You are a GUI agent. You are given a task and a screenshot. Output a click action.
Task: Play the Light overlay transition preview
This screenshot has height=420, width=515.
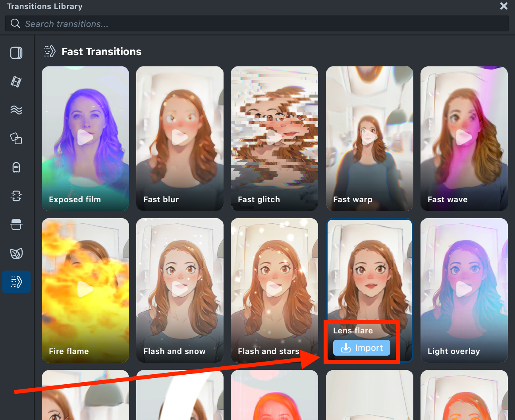pyautogui.click(x=464, y=289)
